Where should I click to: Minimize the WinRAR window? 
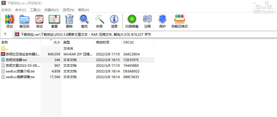(x=254, y=3)
